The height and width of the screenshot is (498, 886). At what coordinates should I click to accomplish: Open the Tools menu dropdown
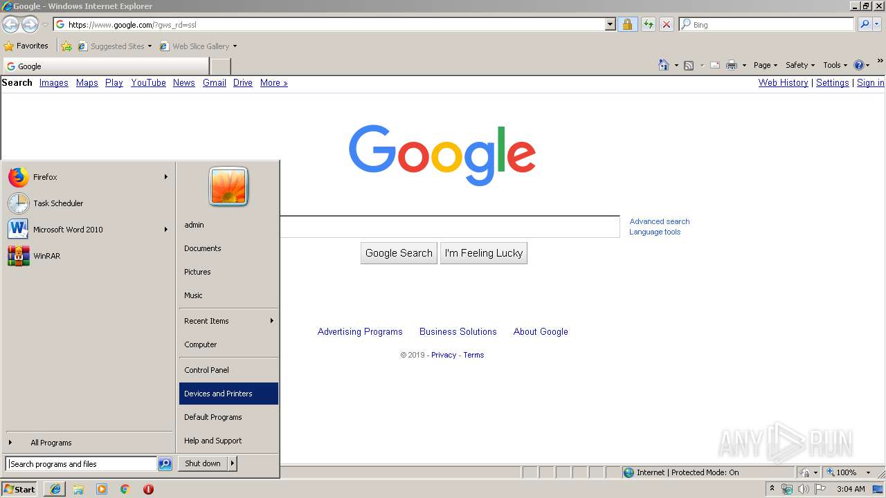coord(835,65)
